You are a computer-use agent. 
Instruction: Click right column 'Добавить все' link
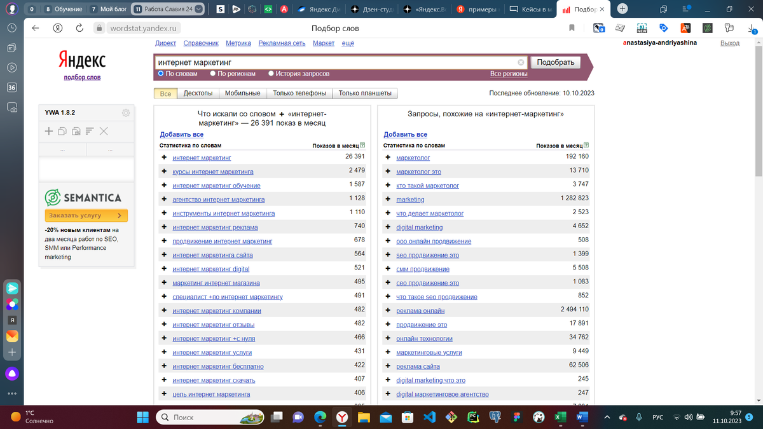(406, 135)
